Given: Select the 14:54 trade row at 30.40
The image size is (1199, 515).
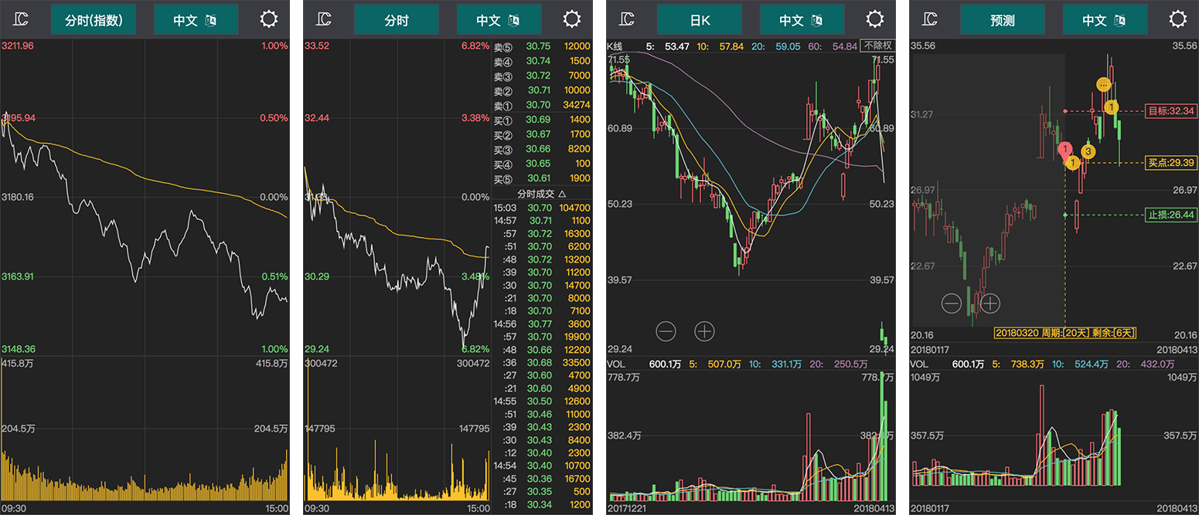Looking at the screenshot, I should (x=542, y=466).
